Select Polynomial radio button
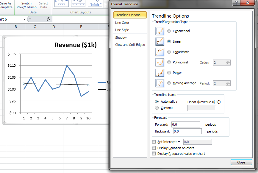Image resolution: width=258 pixels, height=173 pixels. [169, 62]
